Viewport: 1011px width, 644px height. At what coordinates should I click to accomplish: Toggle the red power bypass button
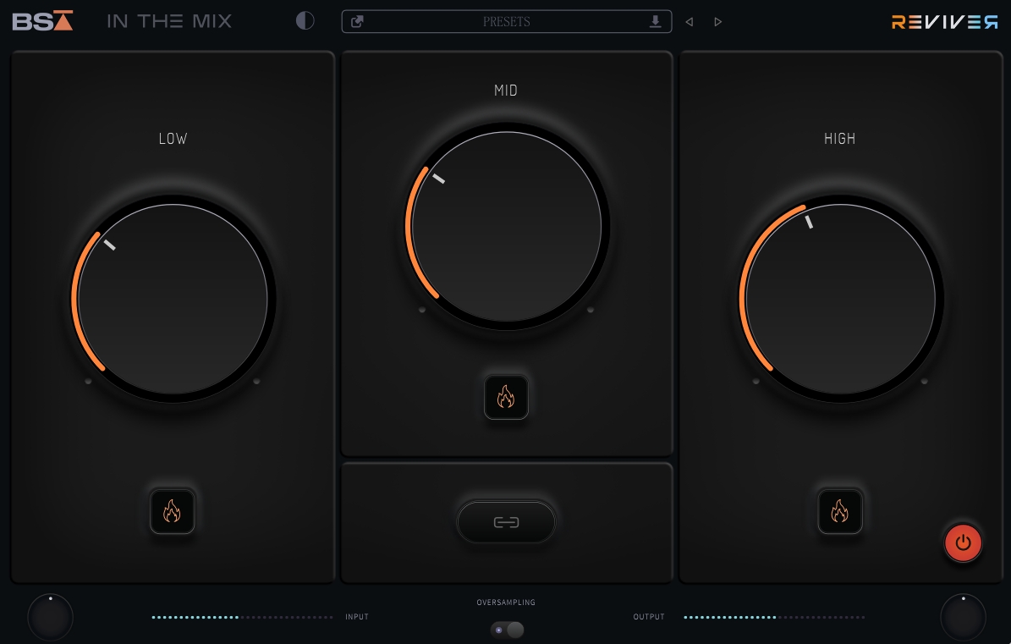coord(964,542)
